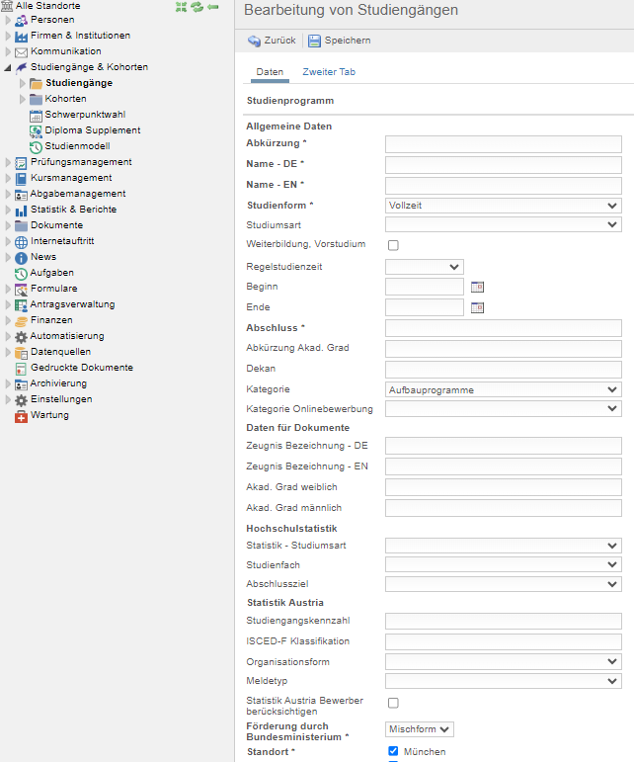
Task: Open the Organisationsform dropdown
Action: [x=504, y=661]
